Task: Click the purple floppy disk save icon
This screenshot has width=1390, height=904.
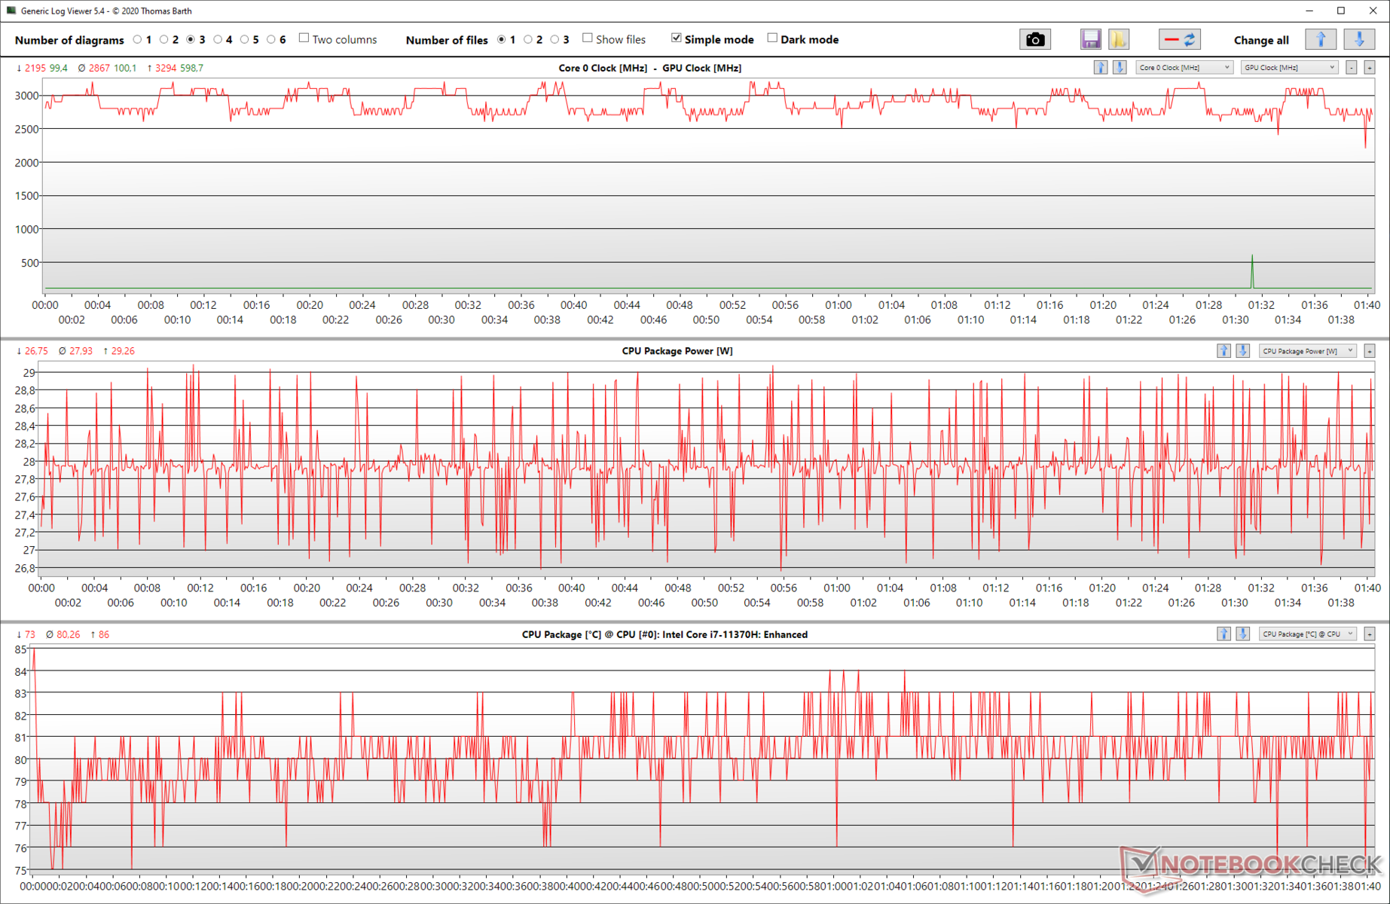Action: [x=1090, y=40]
